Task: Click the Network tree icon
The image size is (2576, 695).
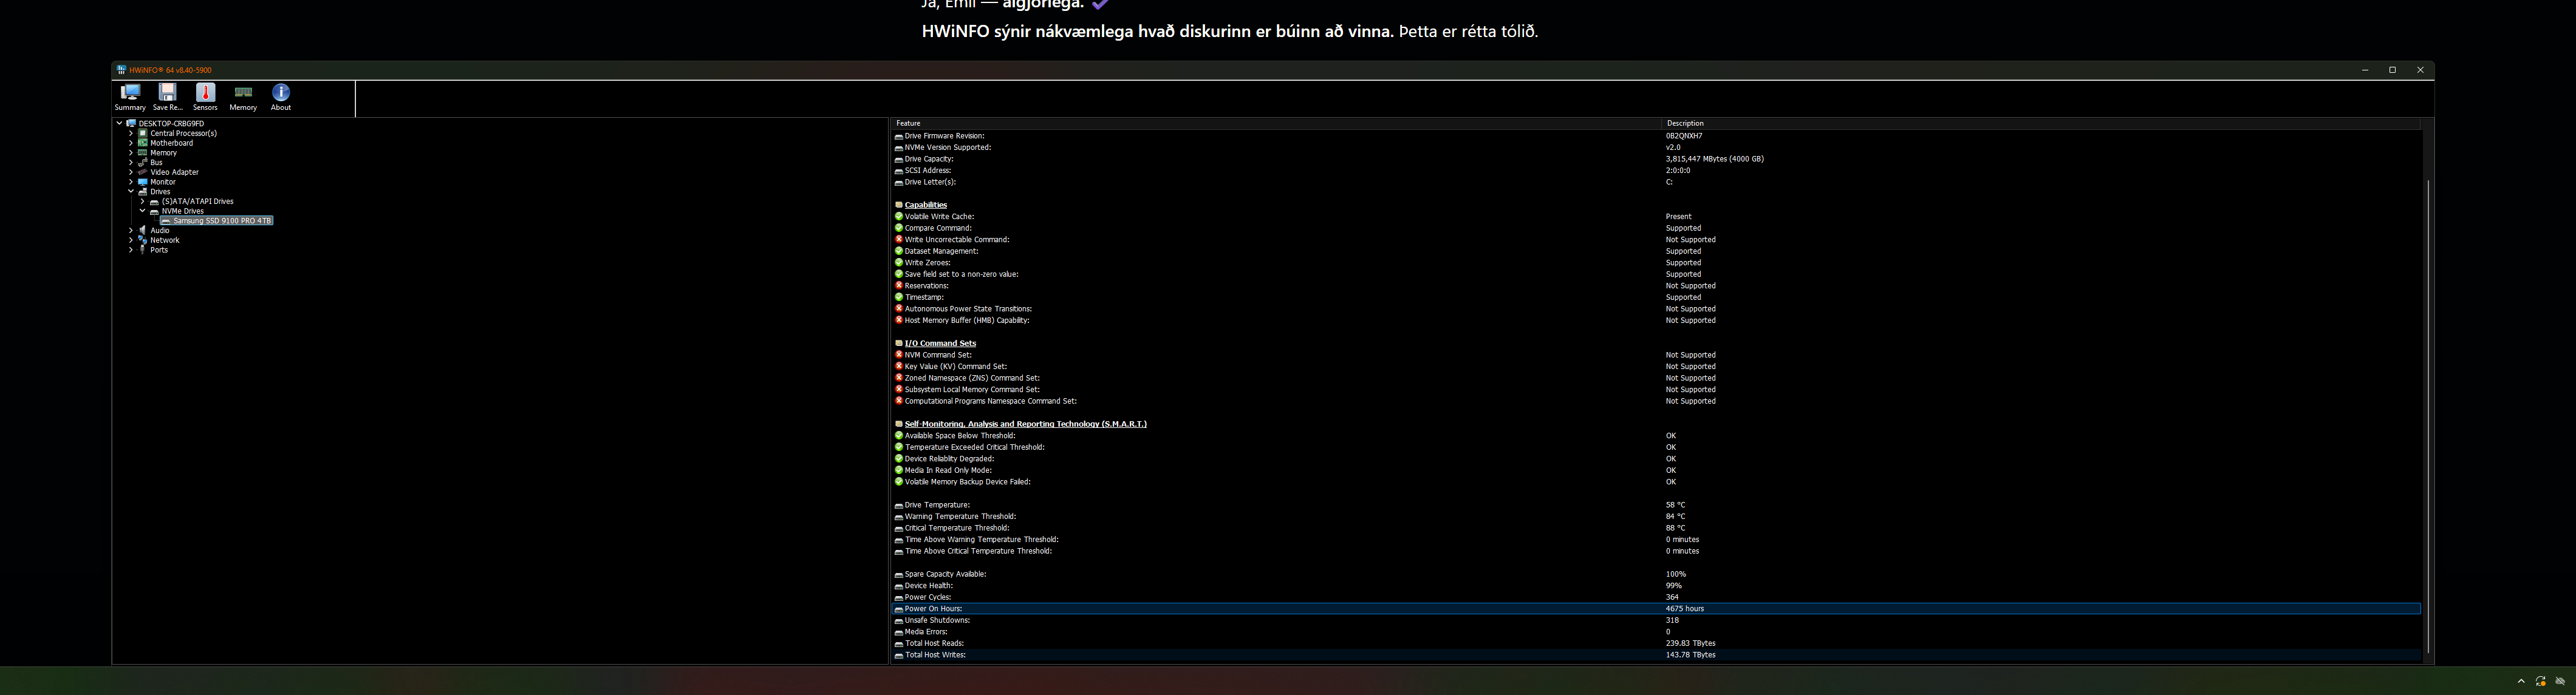Action: [x=143, y=240]
